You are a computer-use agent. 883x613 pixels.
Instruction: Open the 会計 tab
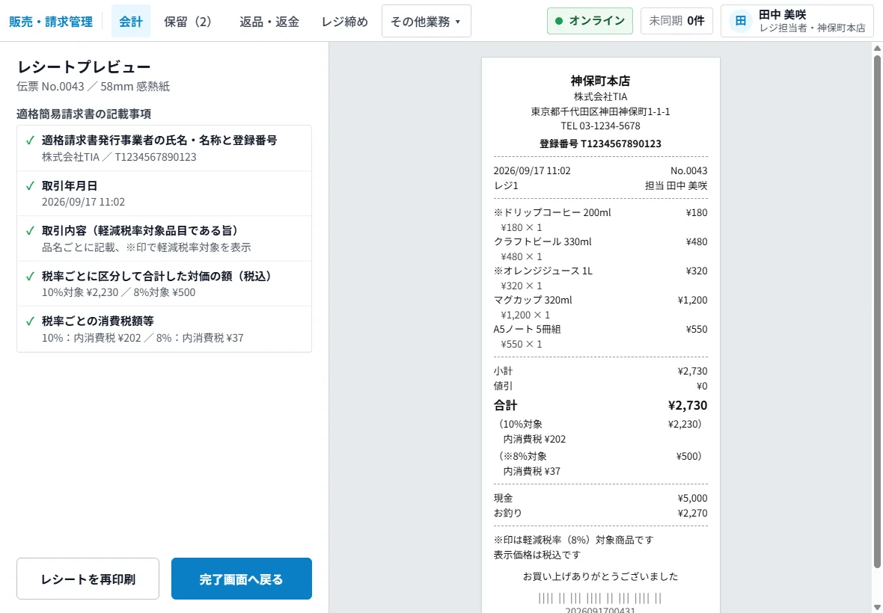point(131,22)
